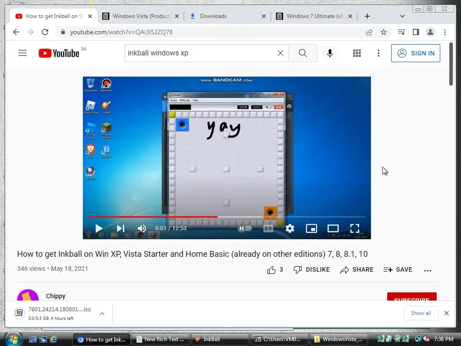This screenshot has width=461, height=346.
Task: Open Chrome profile avatar
Action: click(430, 32)
